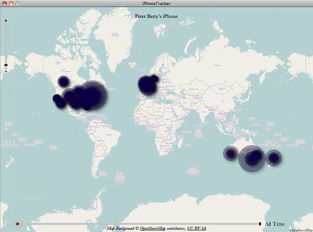The width and height of the screenshot is (313, 232).
Task: Click the timeline track at its middle
Action: pyautogui.click(x=142, y=224)
